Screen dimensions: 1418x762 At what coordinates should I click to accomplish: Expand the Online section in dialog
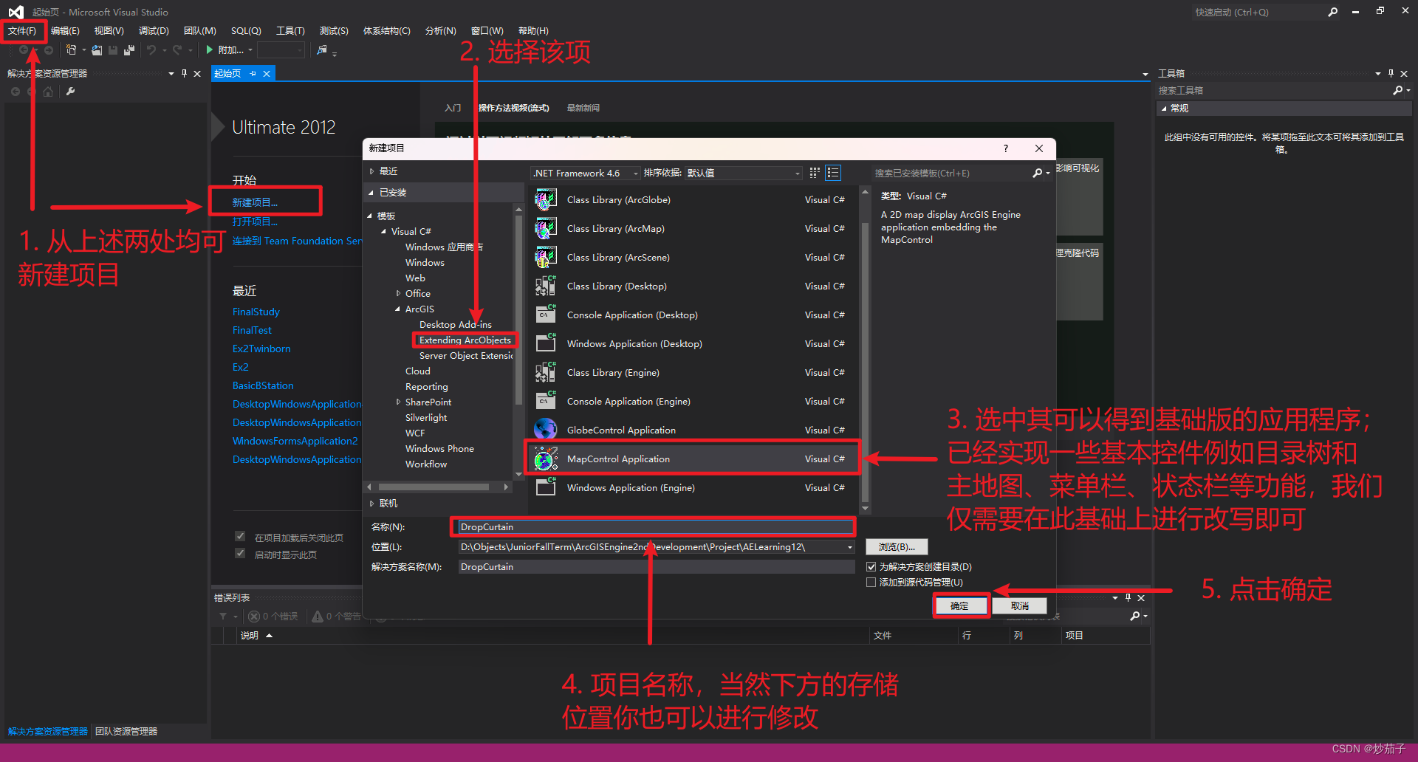point(371,504)
